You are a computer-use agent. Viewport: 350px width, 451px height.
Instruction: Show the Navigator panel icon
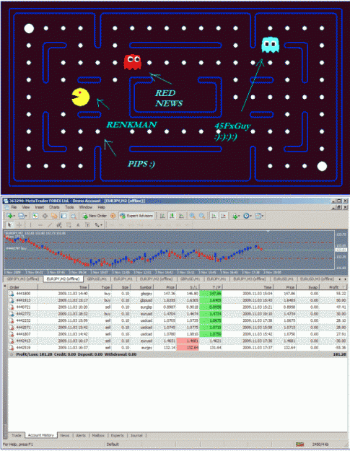[54, 216]
